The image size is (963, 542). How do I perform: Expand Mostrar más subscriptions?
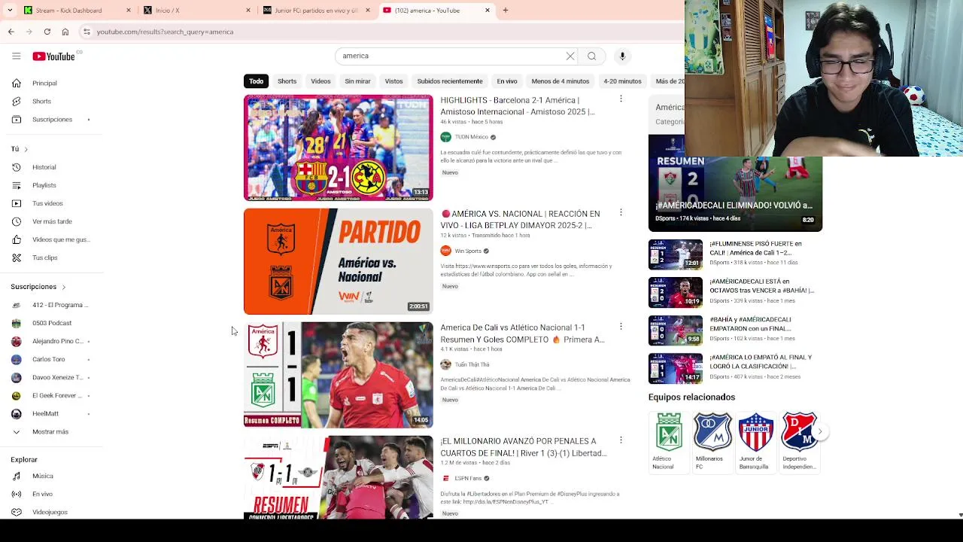[50, 432]
